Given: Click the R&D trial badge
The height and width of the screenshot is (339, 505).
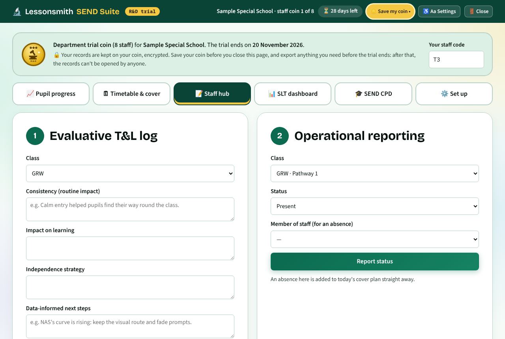Looking at the screenshot, I should tap(142, 11).
